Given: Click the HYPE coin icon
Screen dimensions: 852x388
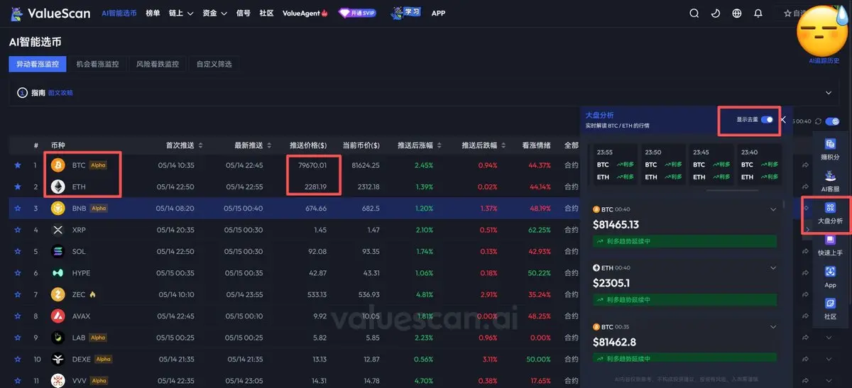Looking at the screenshot, I should 58,273.
